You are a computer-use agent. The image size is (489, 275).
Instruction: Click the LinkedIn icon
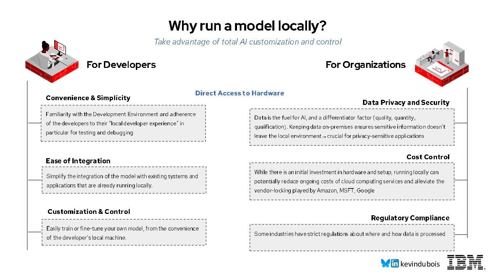tap(395, 263)
